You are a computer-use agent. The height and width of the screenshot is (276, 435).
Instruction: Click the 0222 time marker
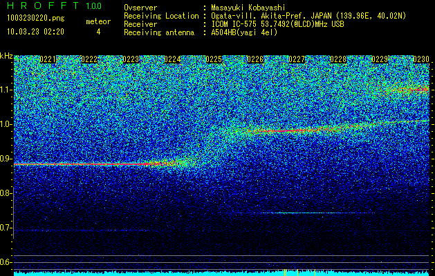89,59
